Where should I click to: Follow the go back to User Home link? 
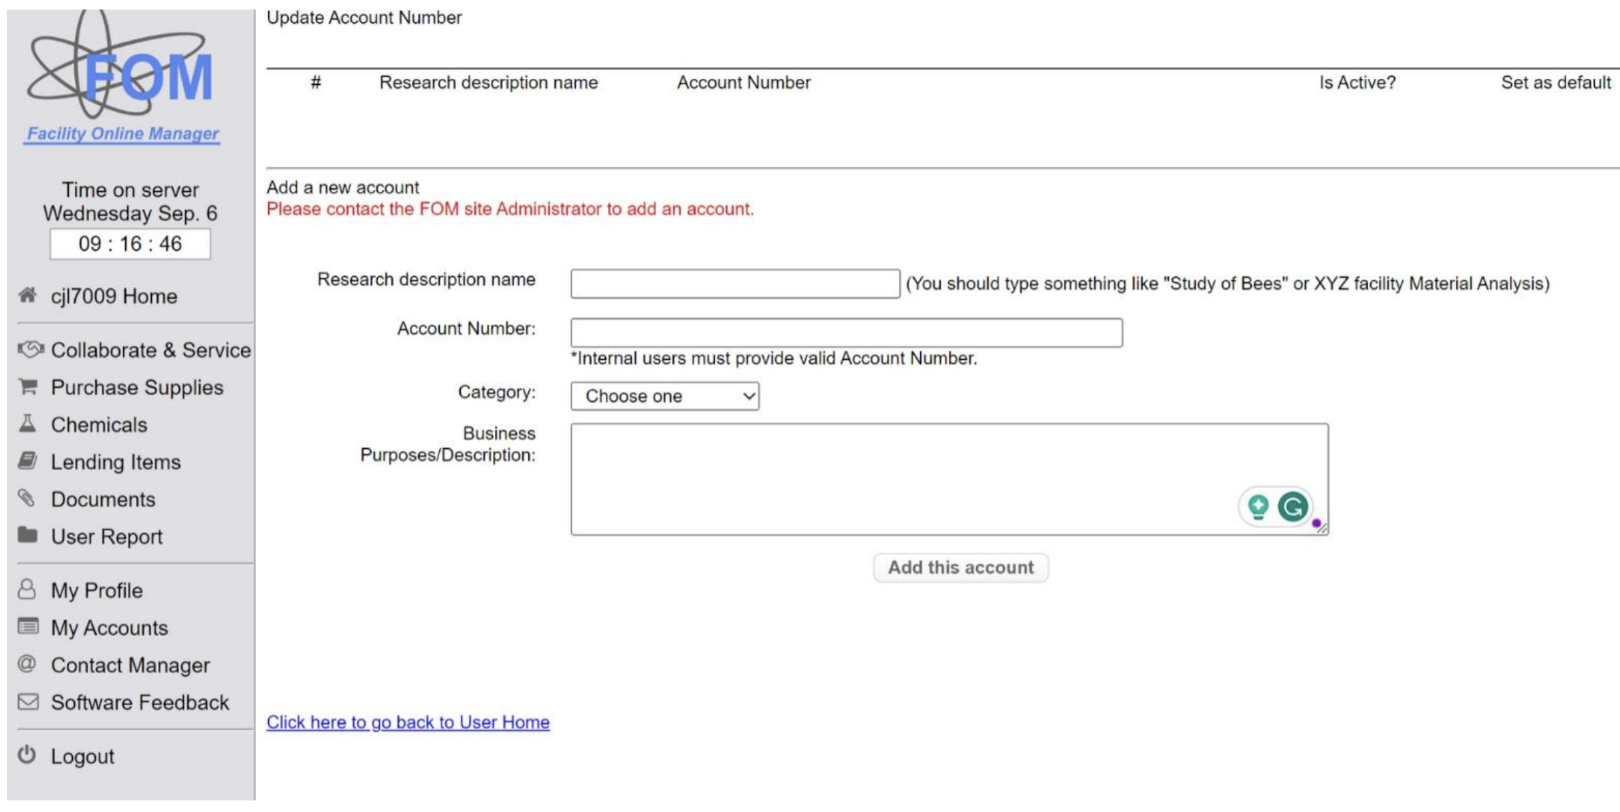pyautogui.click(x=408, y=722)
